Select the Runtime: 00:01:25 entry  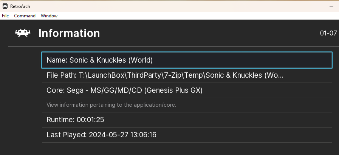(187, 120)
